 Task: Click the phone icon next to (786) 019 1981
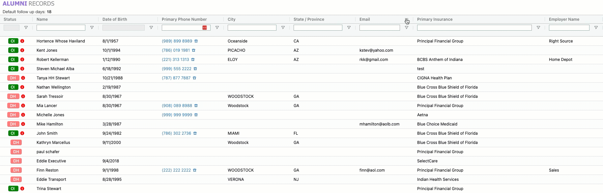pyautogui.click(x=193, y=50)
